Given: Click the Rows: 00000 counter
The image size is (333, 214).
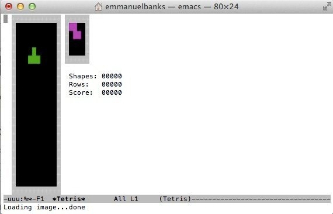Looking at the screenshot, I should pos(95,84).
